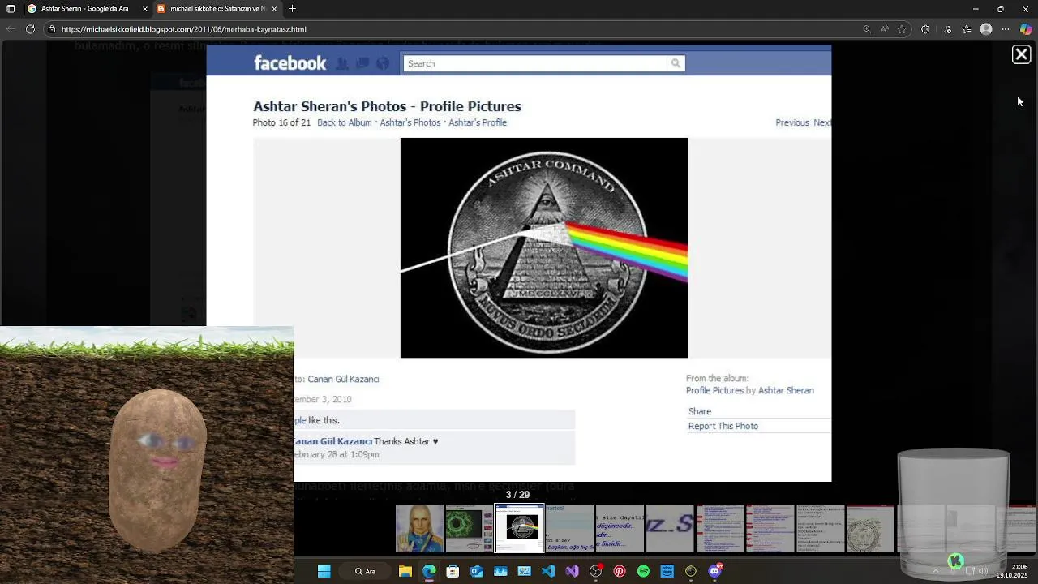This screenshot has height=584, width=1038.
Task: Click the system tray volume icon
Action: click(983, 571)
